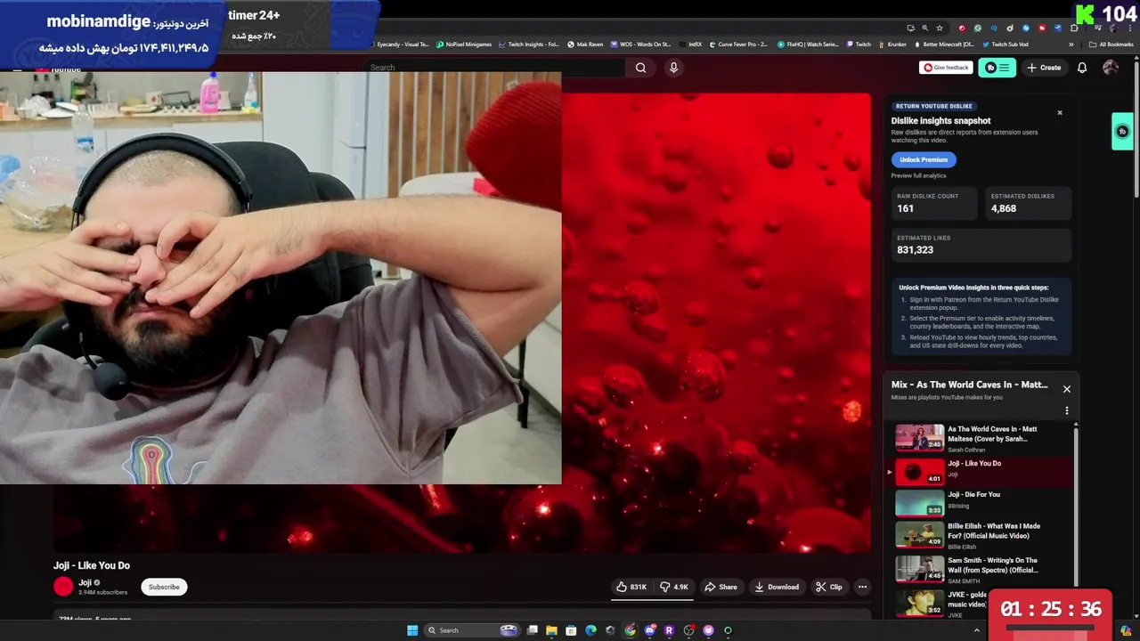The height and width of the screenshot is (641, 1140).
Task: Open Task View on taskbar
Action: click(533, 630)
